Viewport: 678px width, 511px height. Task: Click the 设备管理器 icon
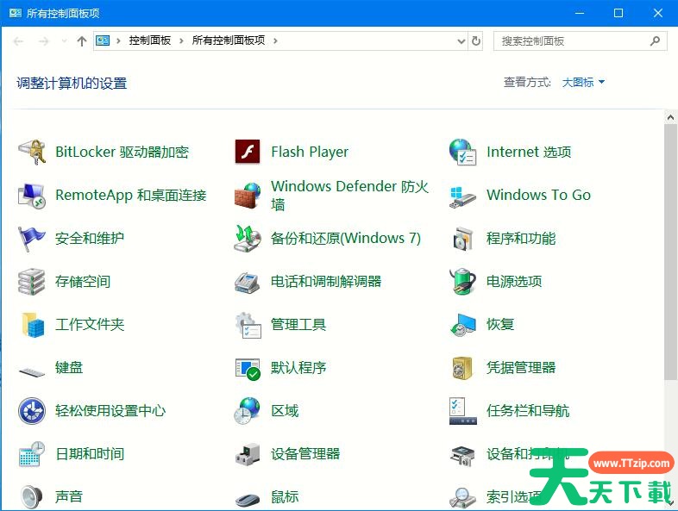click(x=248, y=454)
